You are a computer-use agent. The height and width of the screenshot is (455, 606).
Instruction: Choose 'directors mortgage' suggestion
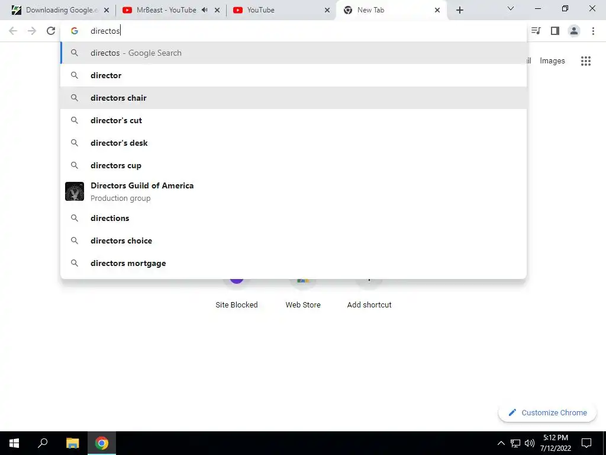[294, 263]
